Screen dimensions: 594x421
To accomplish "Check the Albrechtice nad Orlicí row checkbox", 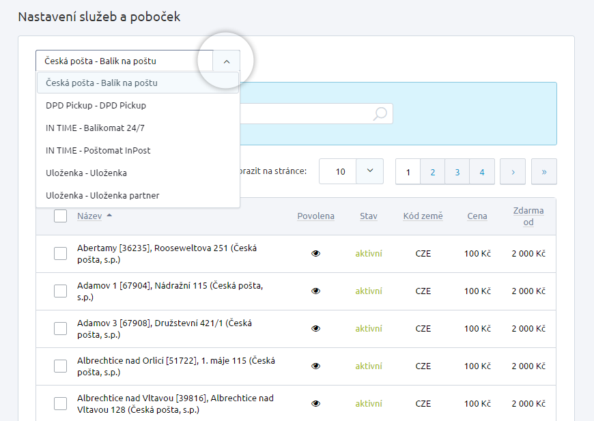I will pos(60,366).
